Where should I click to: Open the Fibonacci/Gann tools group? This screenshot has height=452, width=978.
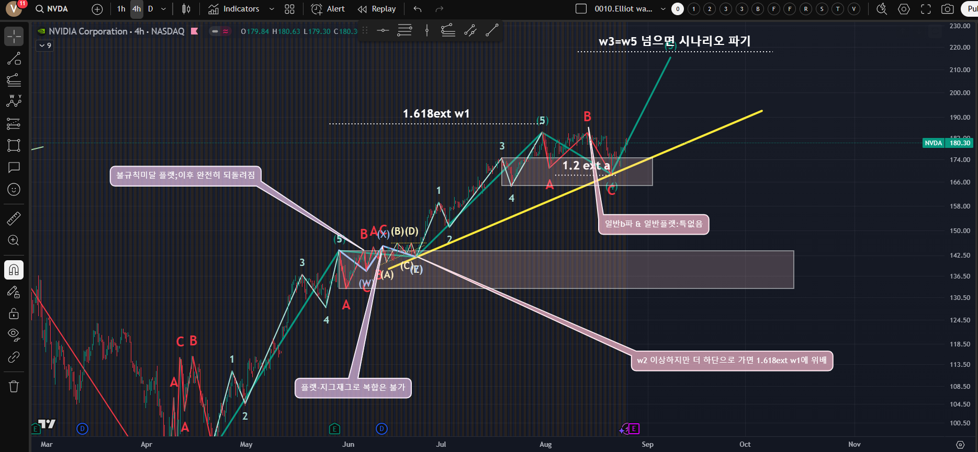coord(14,80)
